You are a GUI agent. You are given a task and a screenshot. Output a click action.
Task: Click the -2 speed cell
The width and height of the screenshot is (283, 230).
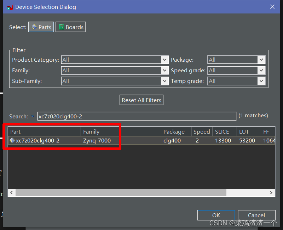pyautogui.click(x=196, y=140)
